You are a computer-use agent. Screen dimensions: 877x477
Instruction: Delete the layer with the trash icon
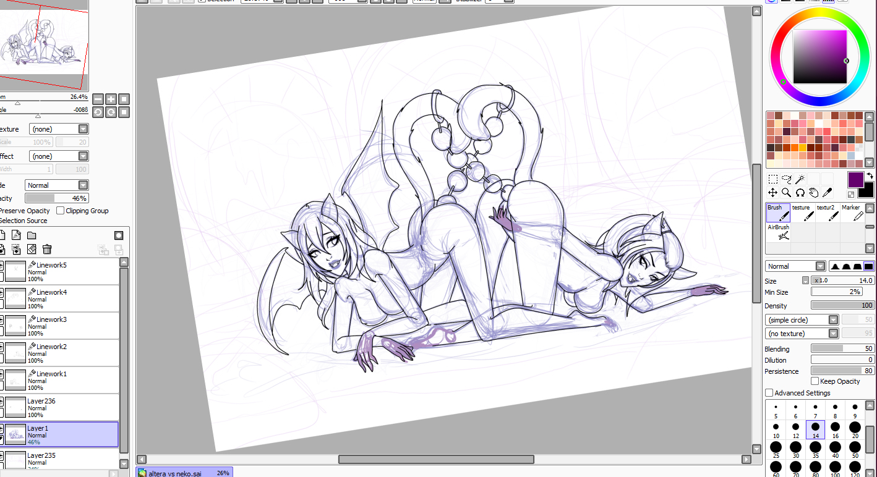47,250
